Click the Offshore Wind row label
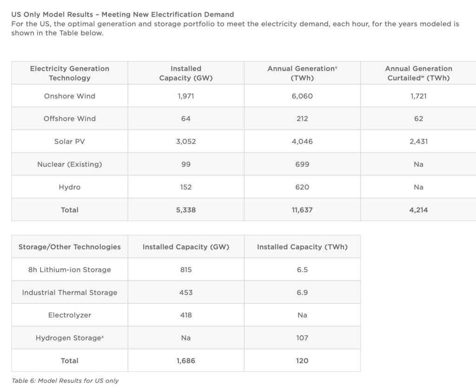The height and width of the screenshot is (391, 476). (70, 119)
